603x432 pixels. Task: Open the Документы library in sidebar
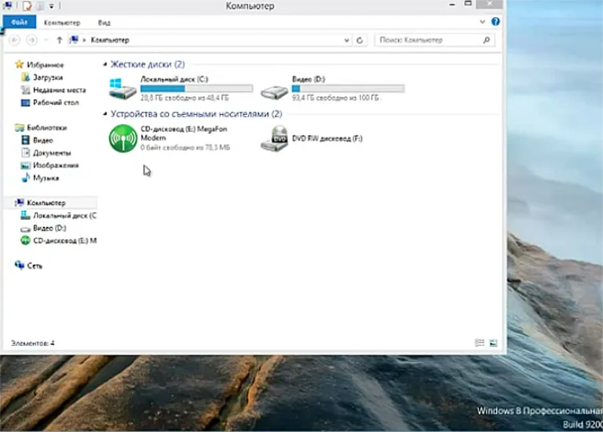tap(52, 153)
